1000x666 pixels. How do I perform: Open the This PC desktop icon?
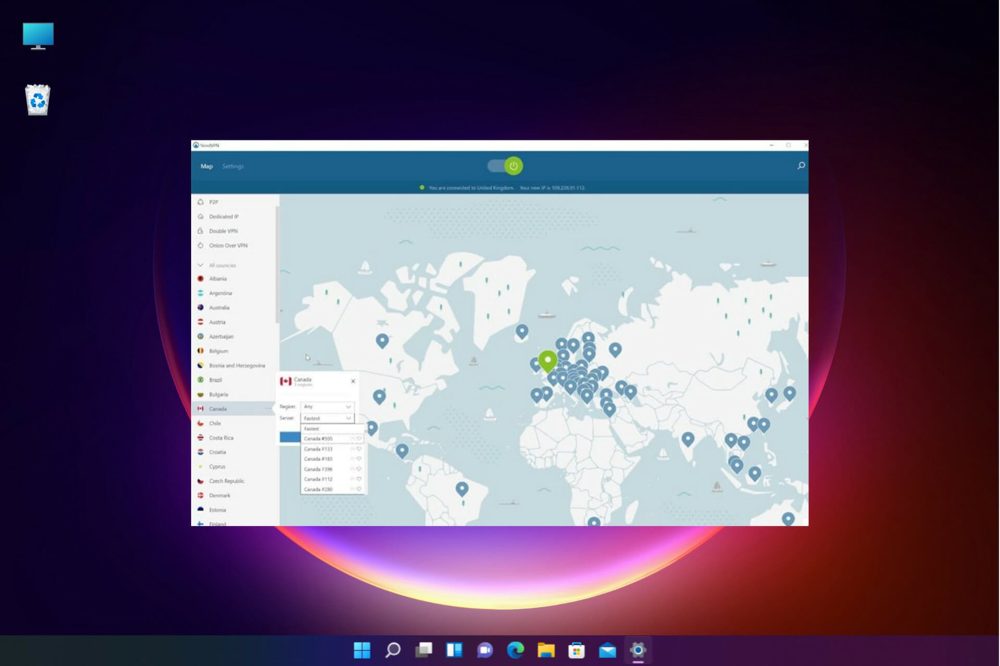[38, 36]
